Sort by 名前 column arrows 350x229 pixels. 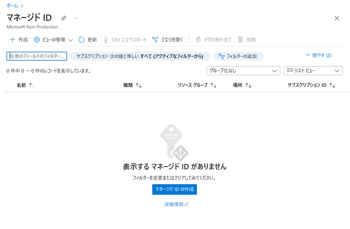pos(32,85)
